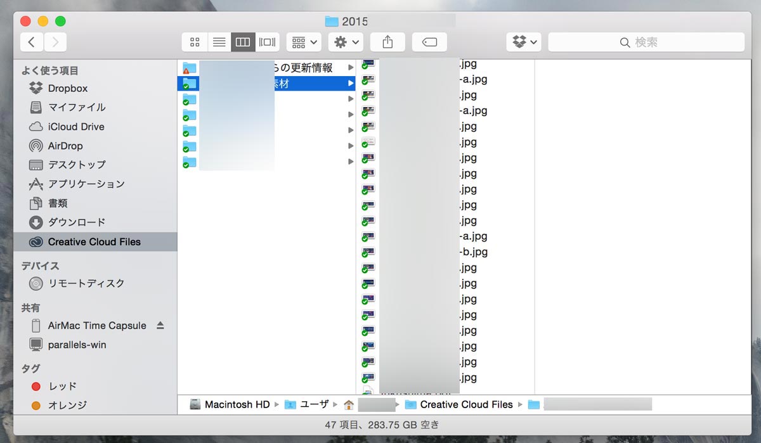
Task: Click Macintosh HD in the path bar
Action: [x=230, y=404]
